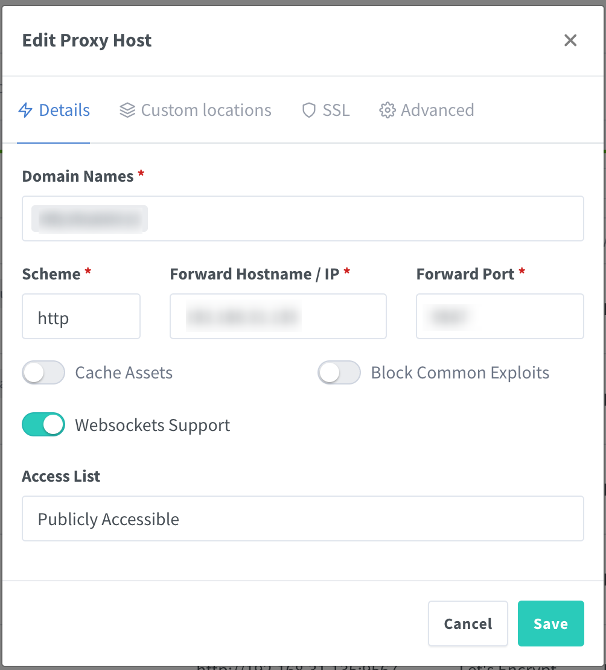Open the SSL tab
Screen dimensions: 606x670
[x=326, y=110]
